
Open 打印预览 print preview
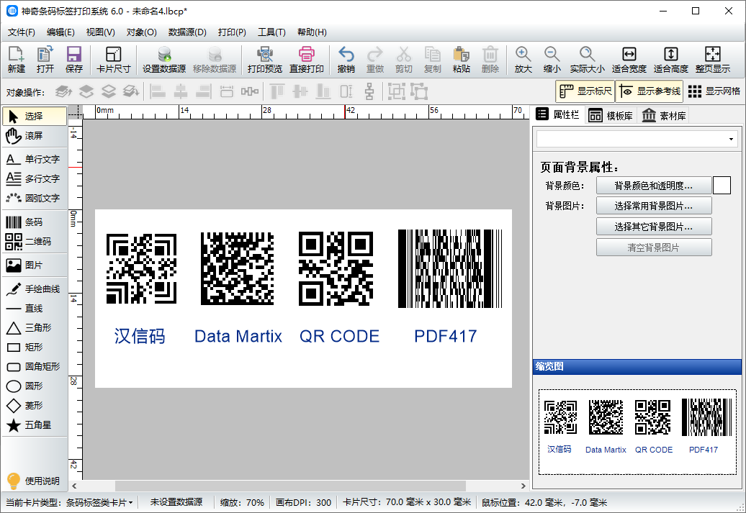click(x=265, y=60)
